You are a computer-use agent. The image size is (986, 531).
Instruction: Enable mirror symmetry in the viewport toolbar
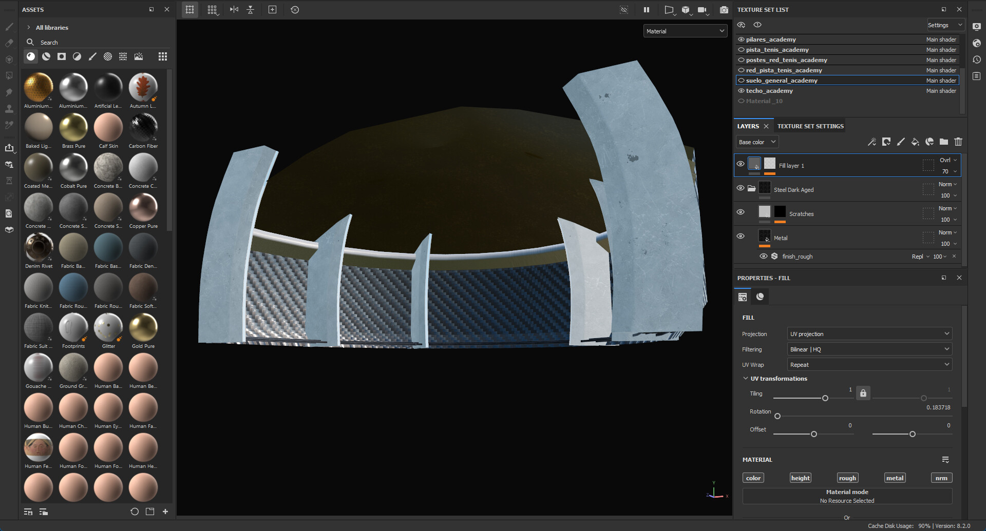point(234,10)
